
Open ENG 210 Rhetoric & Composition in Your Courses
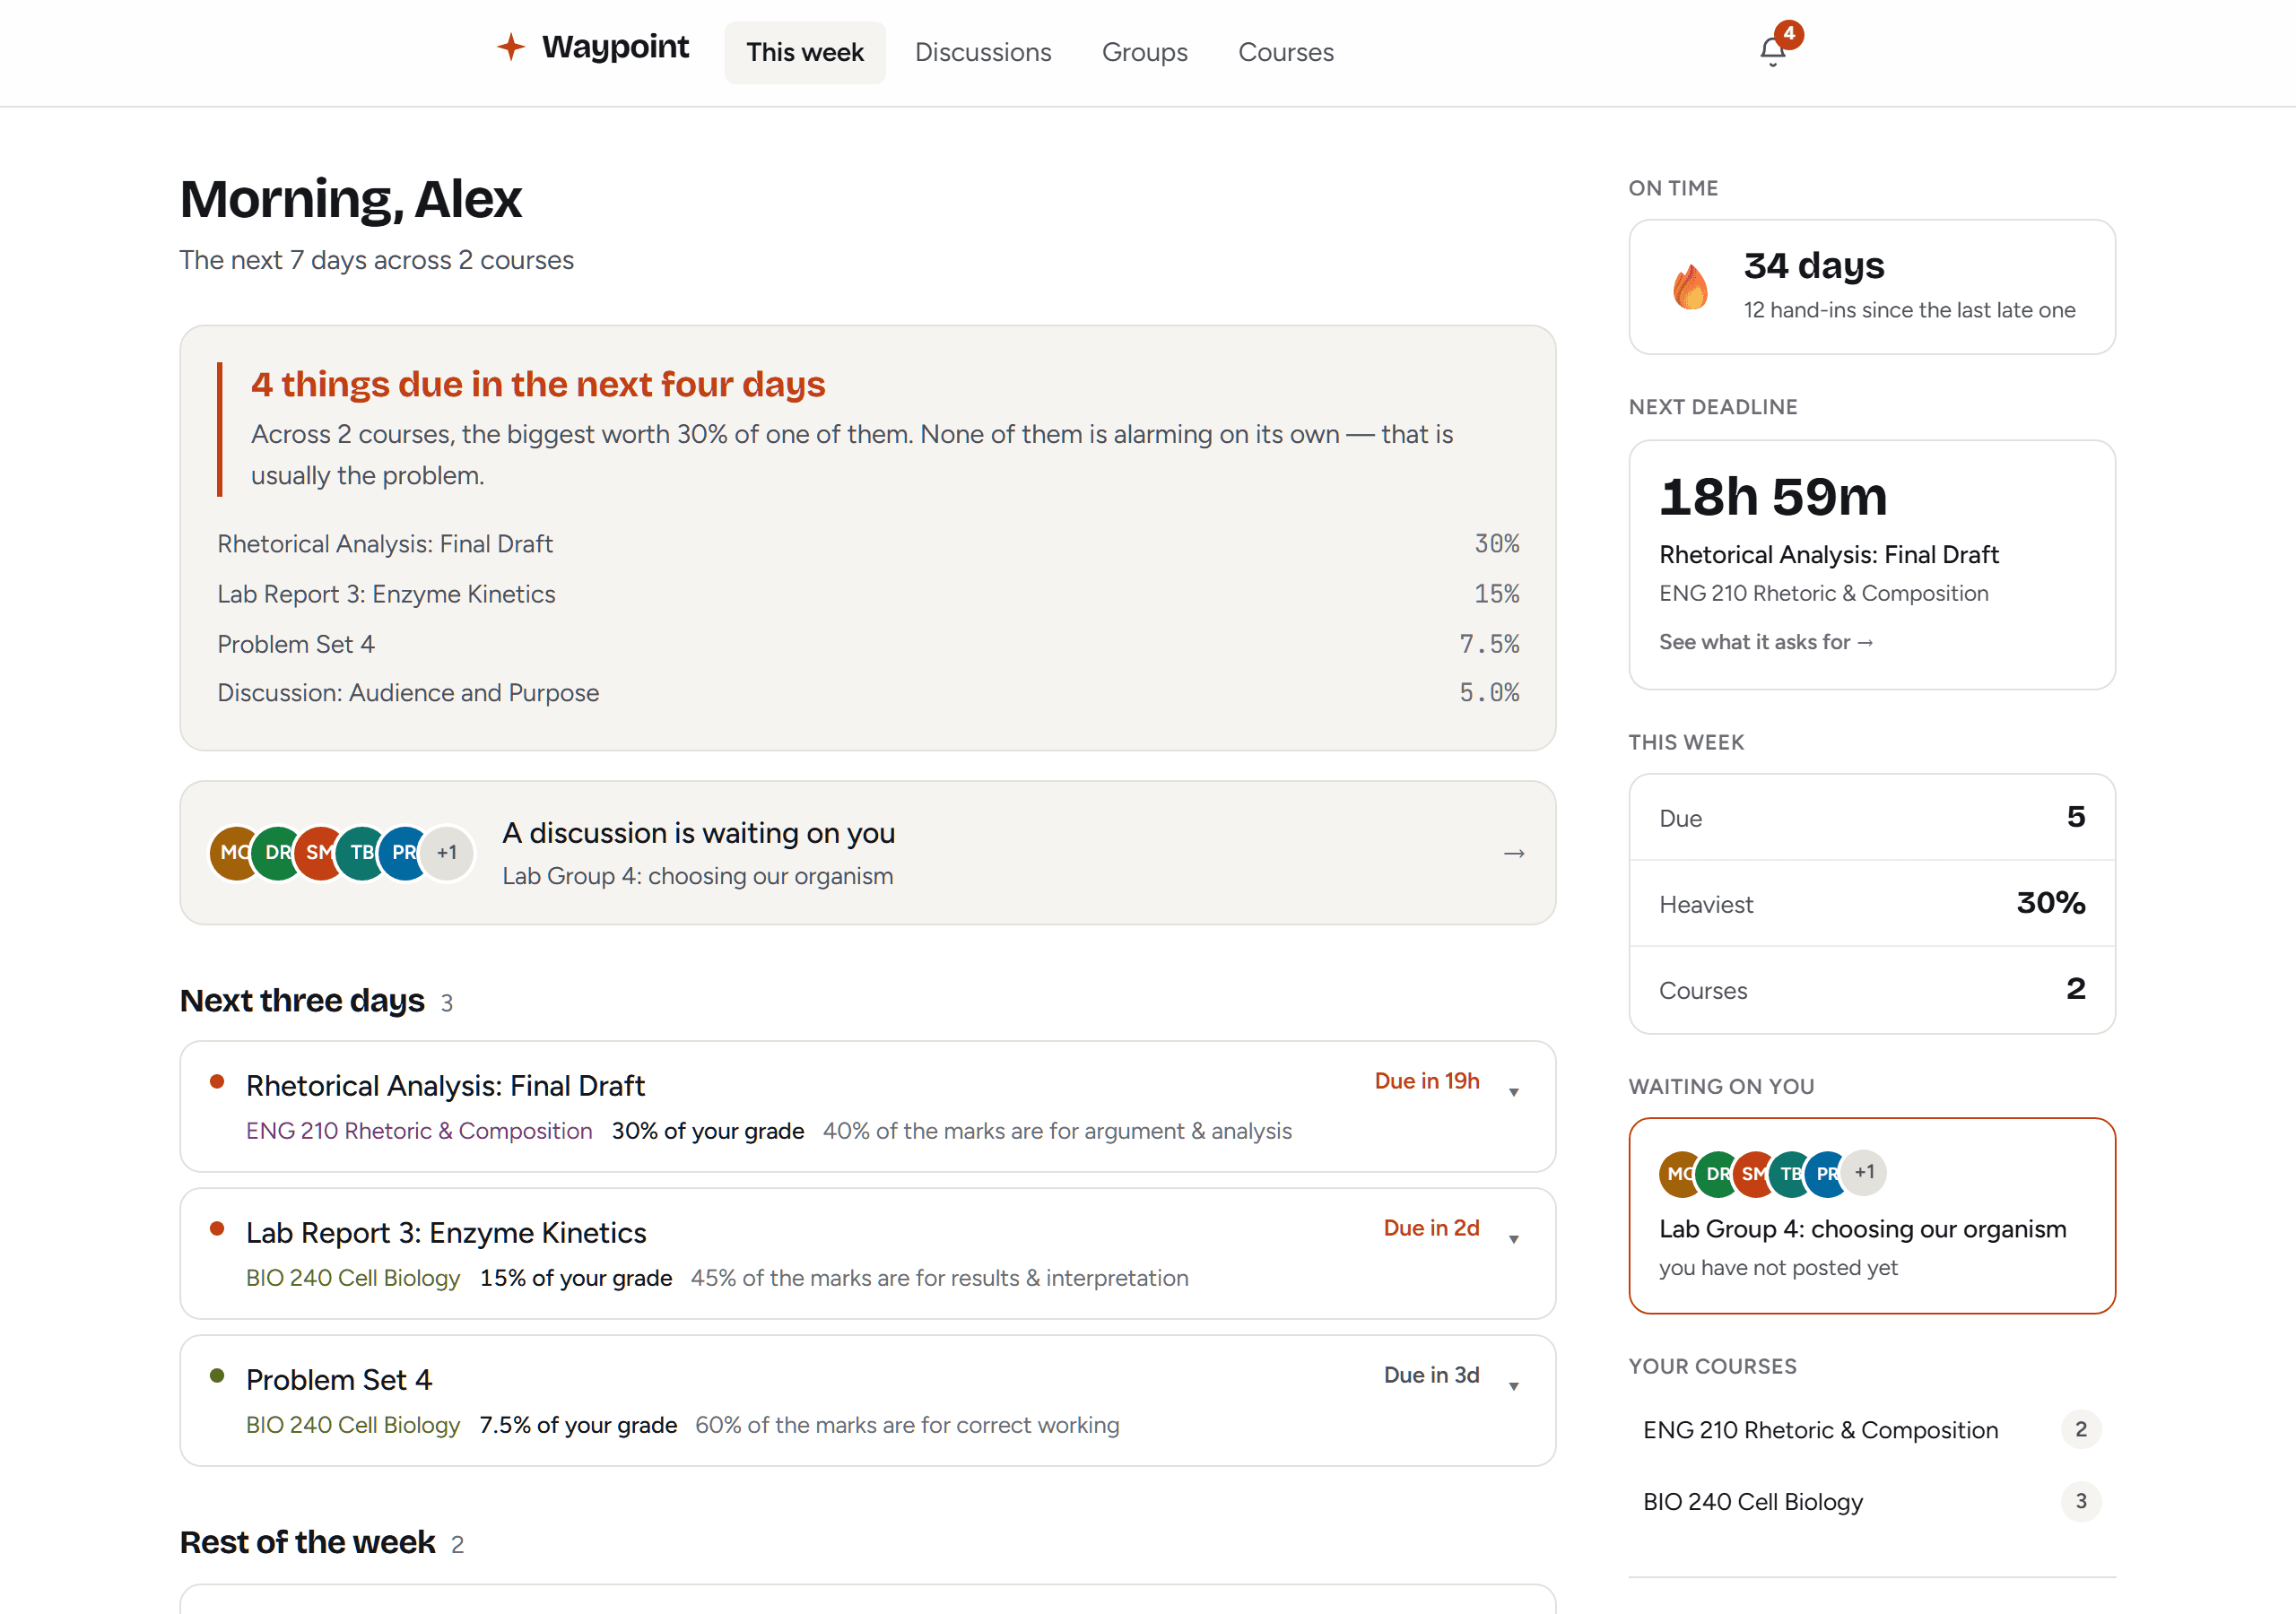[x=1871, y=1430]
